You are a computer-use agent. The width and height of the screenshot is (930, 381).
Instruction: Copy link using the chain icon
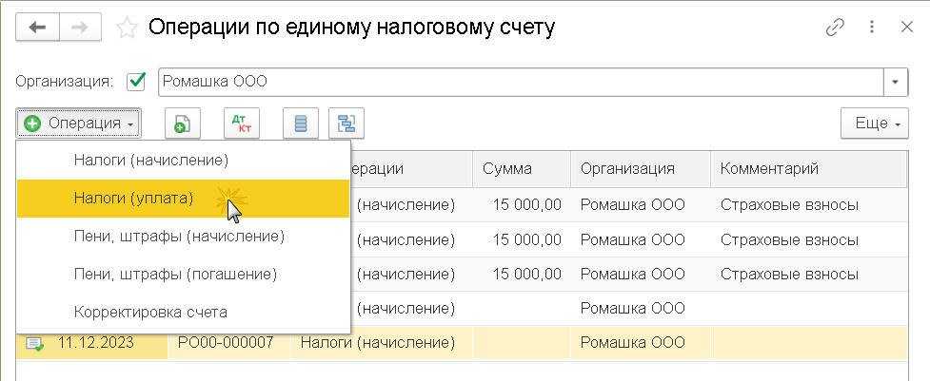[835, 28]
